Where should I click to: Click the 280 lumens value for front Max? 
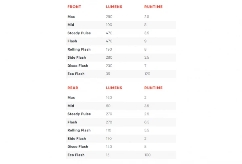click(109, 16)
